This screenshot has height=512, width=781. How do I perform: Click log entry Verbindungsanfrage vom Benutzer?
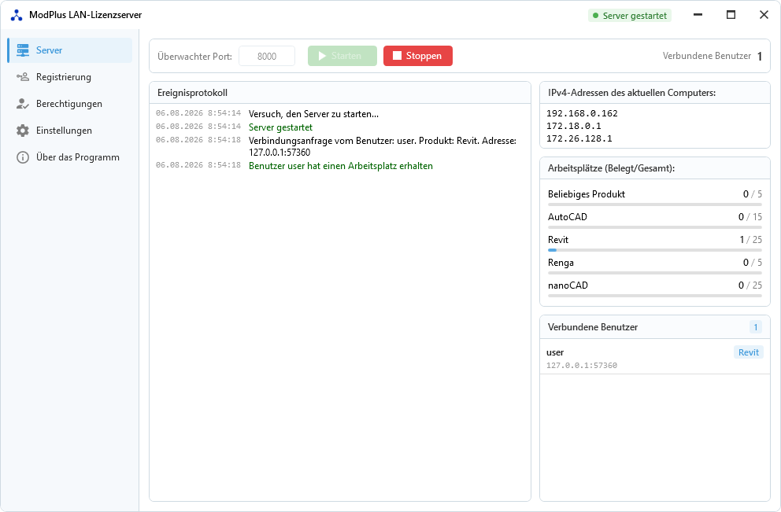(383, 146)
